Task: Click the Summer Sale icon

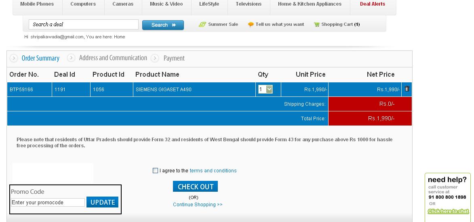Action: point(202,25)
